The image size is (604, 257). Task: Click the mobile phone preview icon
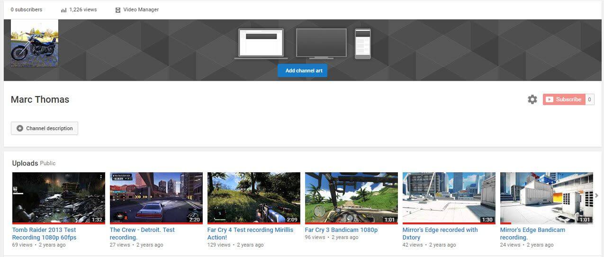point(363,44)
